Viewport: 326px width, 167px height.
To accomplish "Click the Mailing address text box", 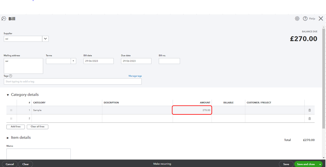I will pos(23,66).
